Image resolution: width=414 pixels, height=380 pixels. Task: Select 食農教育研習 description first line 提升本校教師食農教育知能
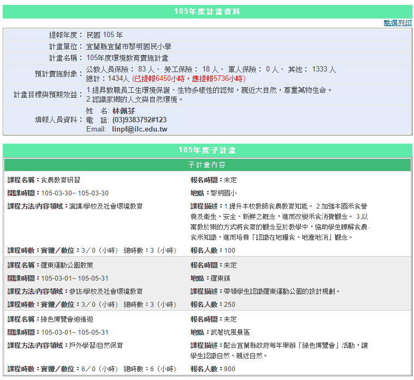point(268,206)
